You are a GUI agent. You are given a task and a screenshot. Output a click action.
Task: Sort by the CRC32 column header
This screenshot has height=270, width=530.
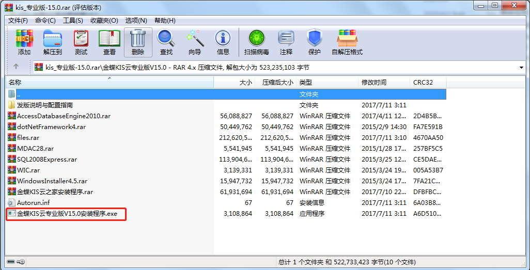point(428,83)
